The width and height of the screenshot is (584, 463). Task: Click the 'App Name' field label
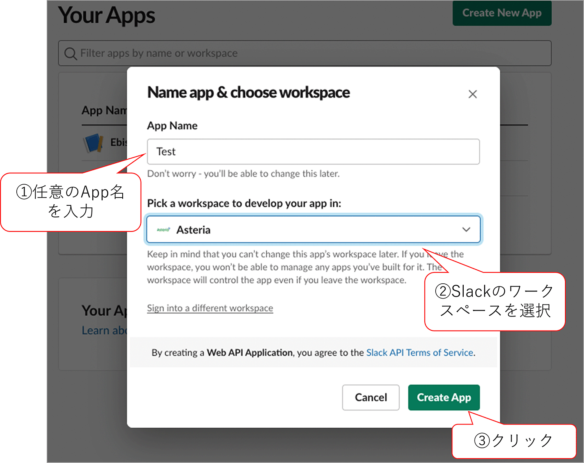coord(172,125)
